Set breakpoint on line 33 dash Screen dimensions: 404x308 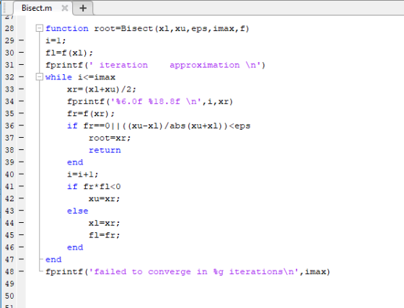coord(22,89)
